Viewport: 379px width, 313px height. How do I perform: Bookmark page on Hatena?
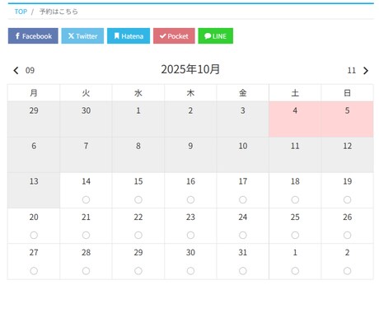(x=129, y=36)
